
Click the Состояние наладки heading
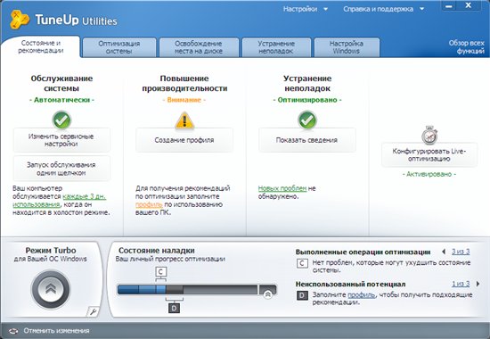(x=157, y=251)
